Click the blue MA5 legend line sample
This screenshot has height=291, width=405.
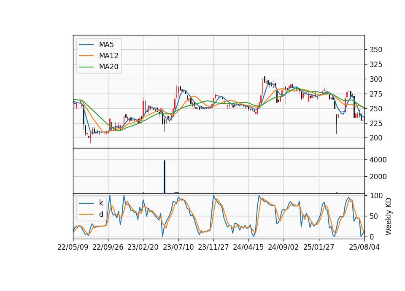point(86,45)
